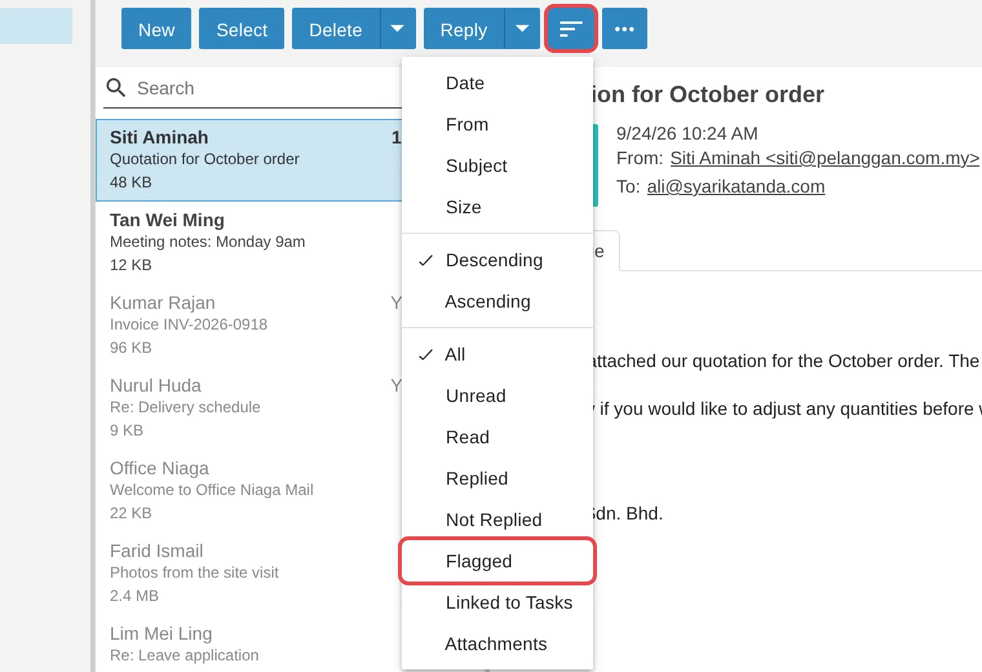The height and width of the screenshot is (672, 982).
Task: Sort messages by Date
Action: click(497, 83)
